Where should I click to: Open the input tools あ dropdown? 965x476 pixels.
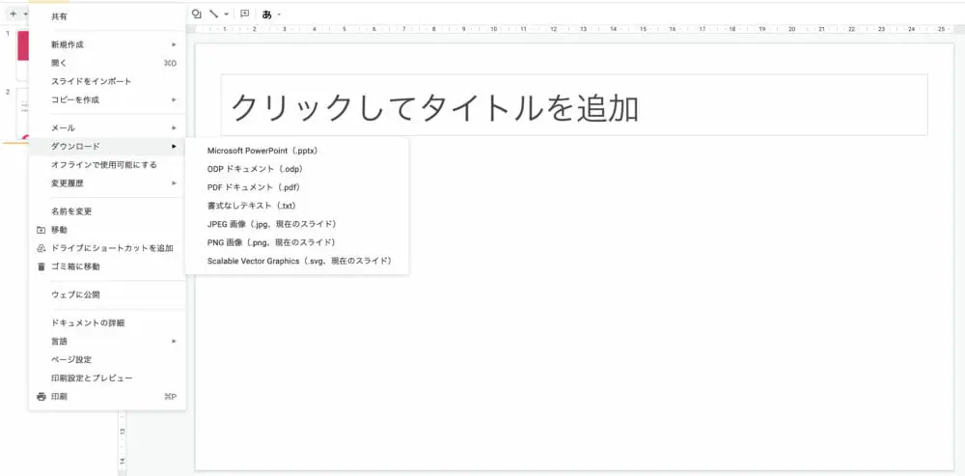(x=270, y=14)
